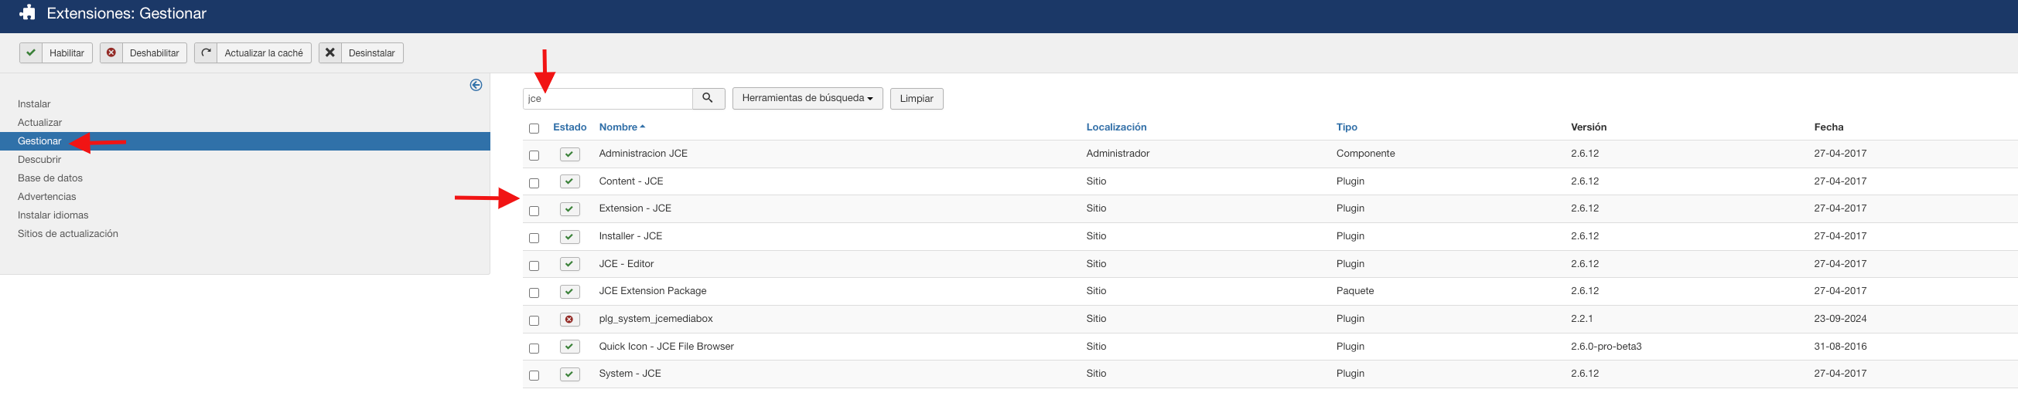The width and height of the screenshot is (2018, 413).
Task: Click the Desinstalar button label
Action: click(x=371, y=53)
